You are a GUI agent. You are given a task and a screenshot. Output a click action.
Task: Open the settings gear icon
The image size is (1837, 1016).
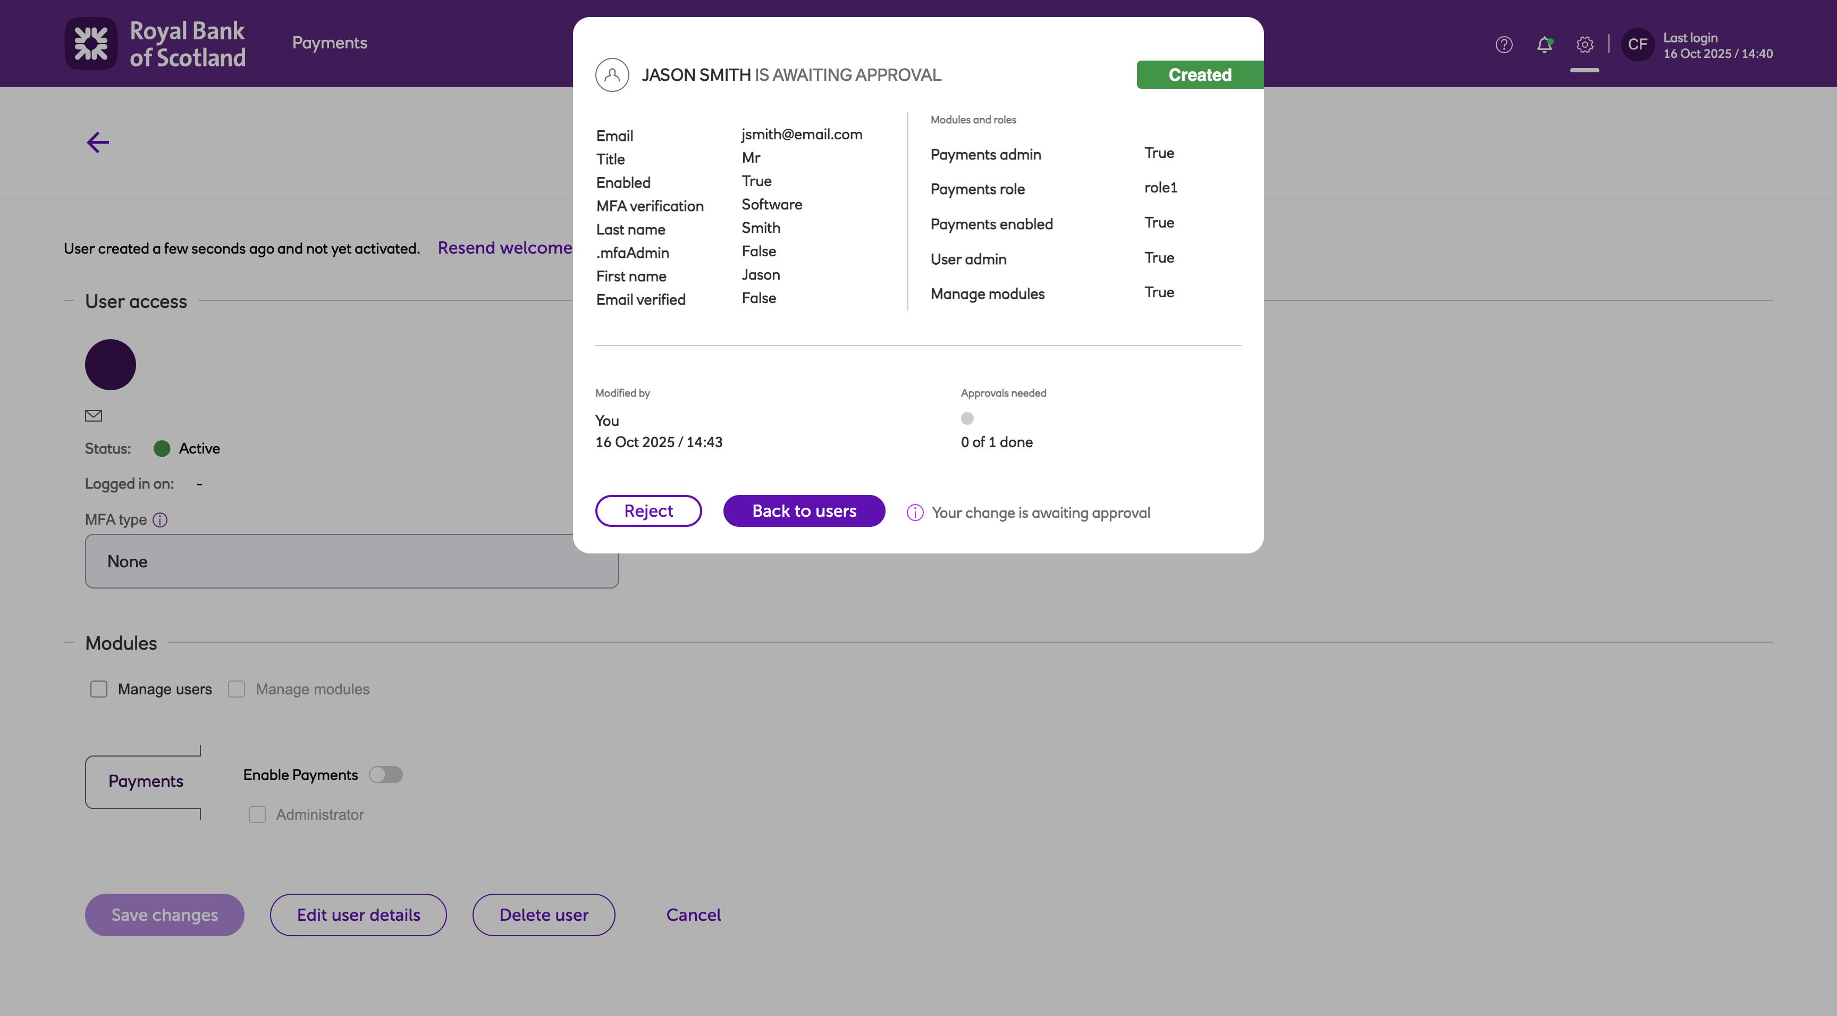coord(1584,45)
